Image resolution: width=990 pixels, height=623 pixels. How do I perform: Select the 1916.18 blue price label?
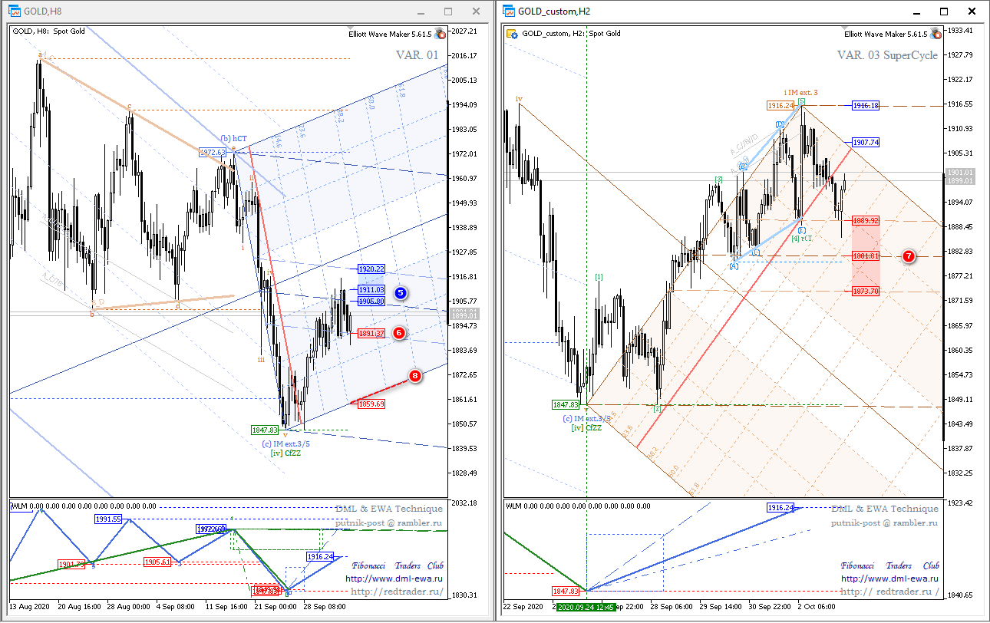click(x=866, y=106)
